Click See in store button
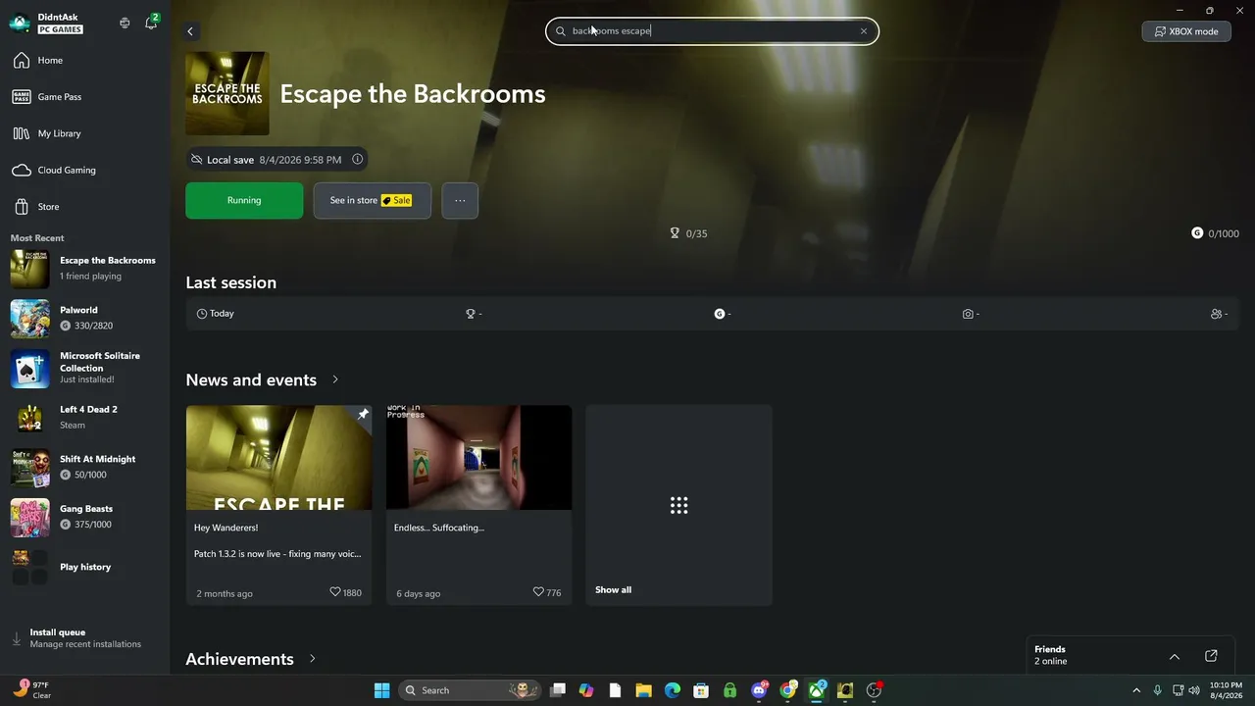1255x706 pixels. click(372, 200)
